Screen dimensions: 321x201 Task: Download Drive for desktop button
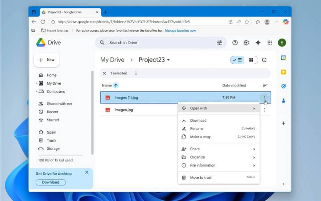(50, 182)
